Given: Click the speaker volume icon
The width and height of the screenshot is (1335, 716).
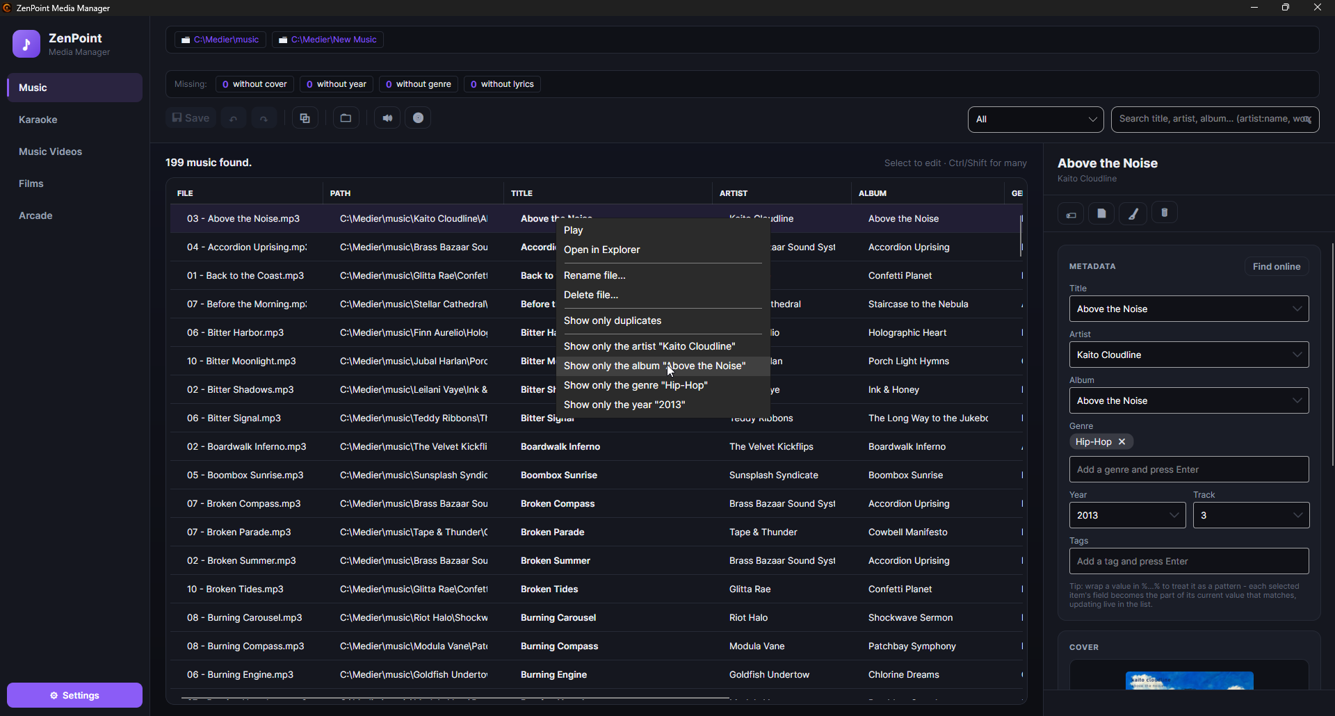Looking at the screenshot, I should [387, 118].
